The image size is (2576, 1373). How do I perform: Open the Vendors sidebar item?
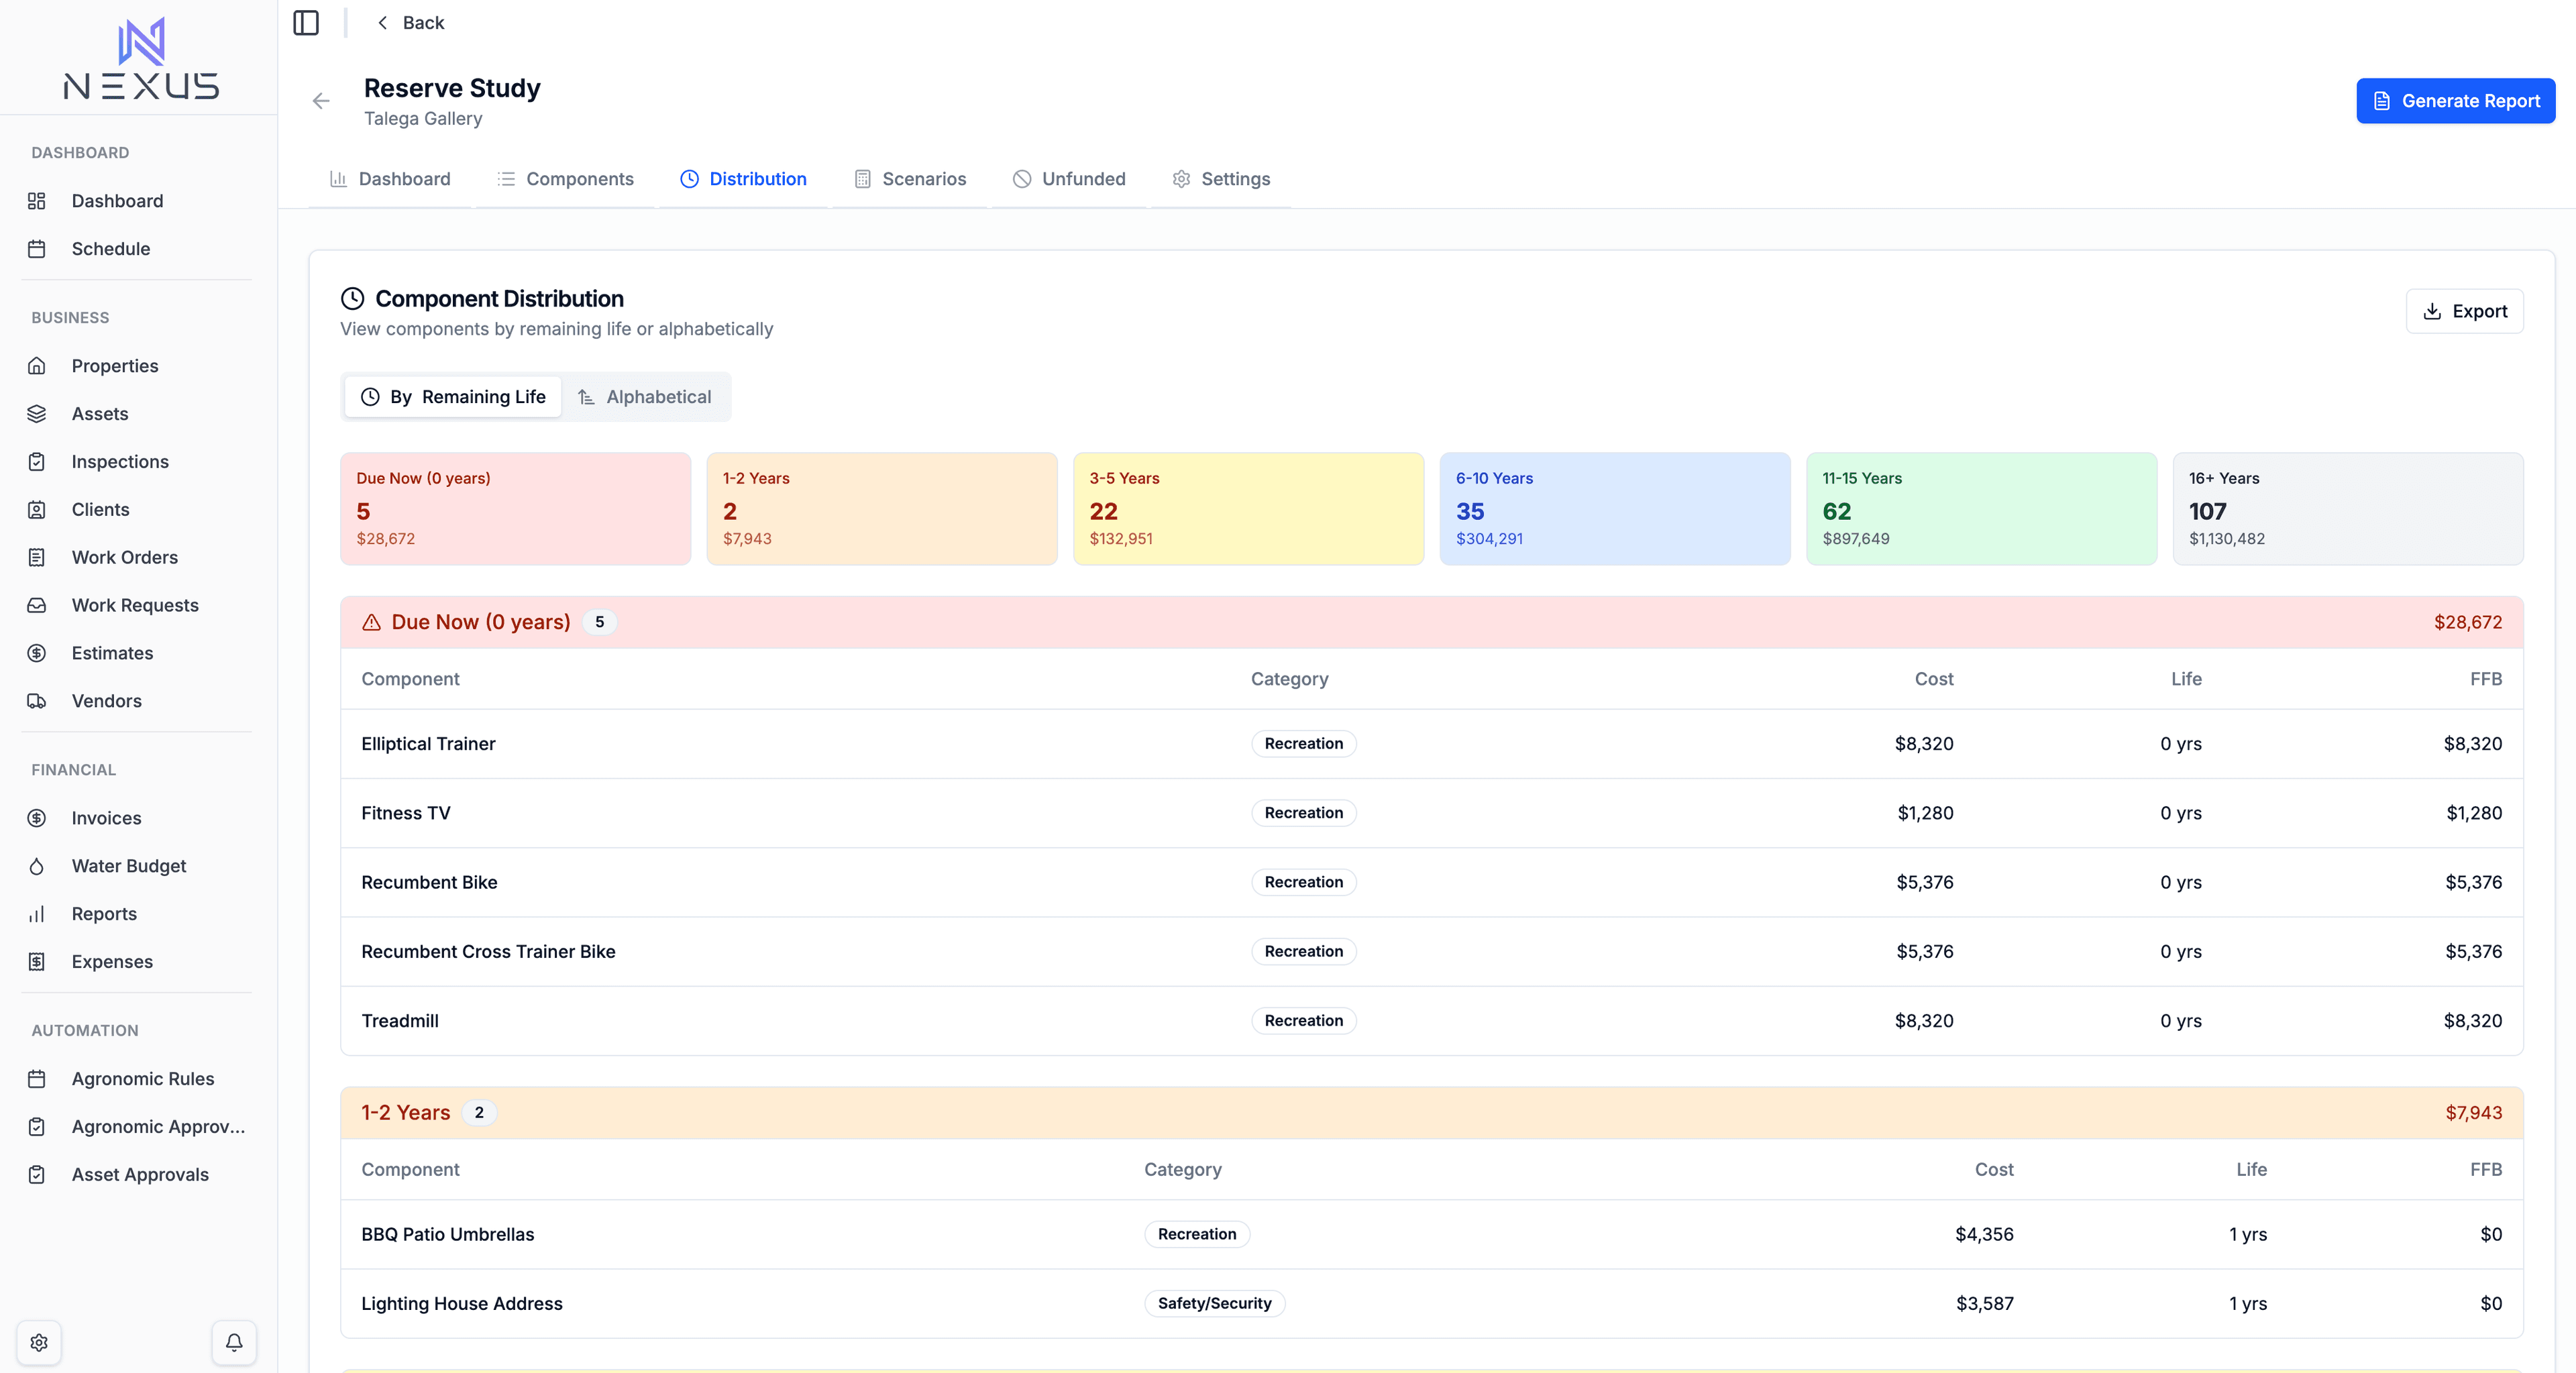tap(106, 701)
